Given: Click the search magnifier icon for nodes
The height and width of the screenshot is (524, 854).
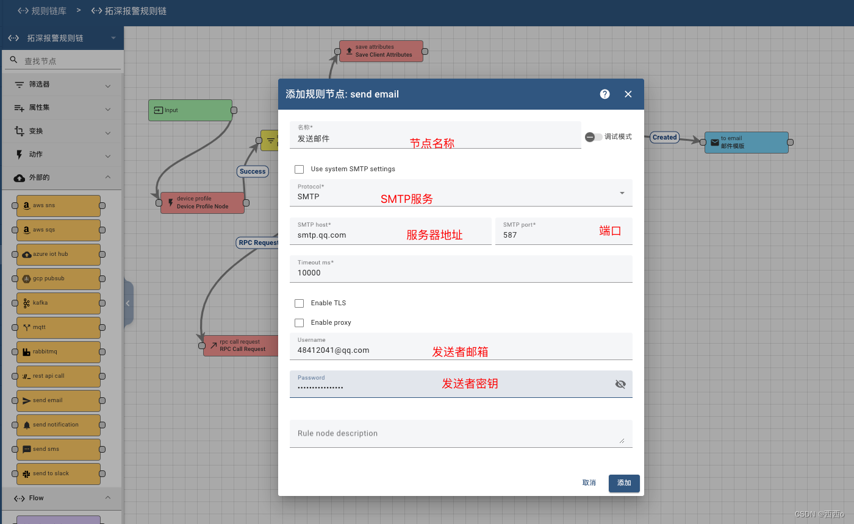Looking at the screenshot, I should (14, 60).
